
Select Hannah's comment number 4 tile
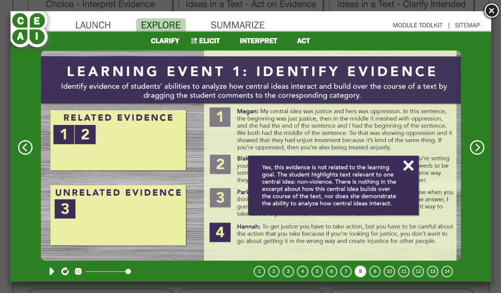click(x=220, y=232)
